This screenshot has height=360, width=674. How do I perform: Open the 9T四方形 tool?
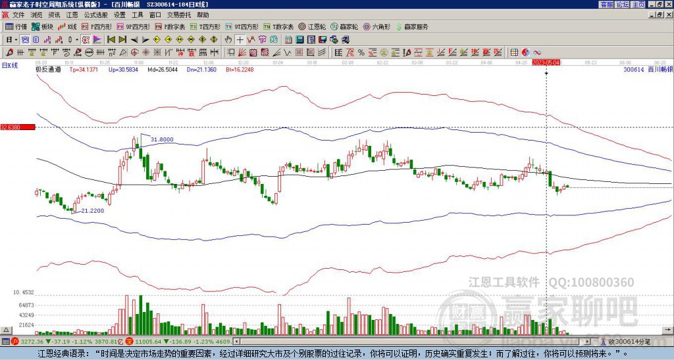[x=242, y=26]
